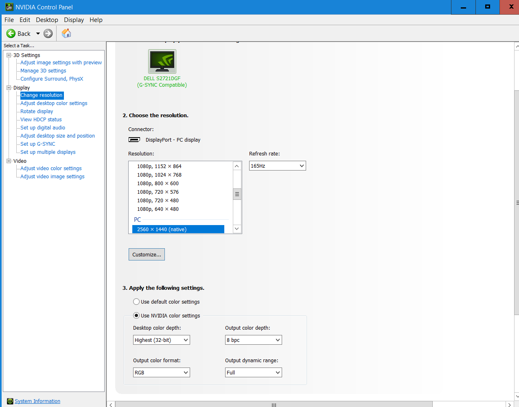Open Set up digital audio
519x407 pixels.
click(x=43, y=128)
